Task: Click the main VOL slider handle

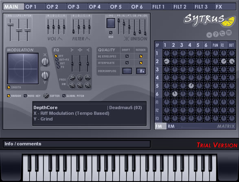Action: 10,24
